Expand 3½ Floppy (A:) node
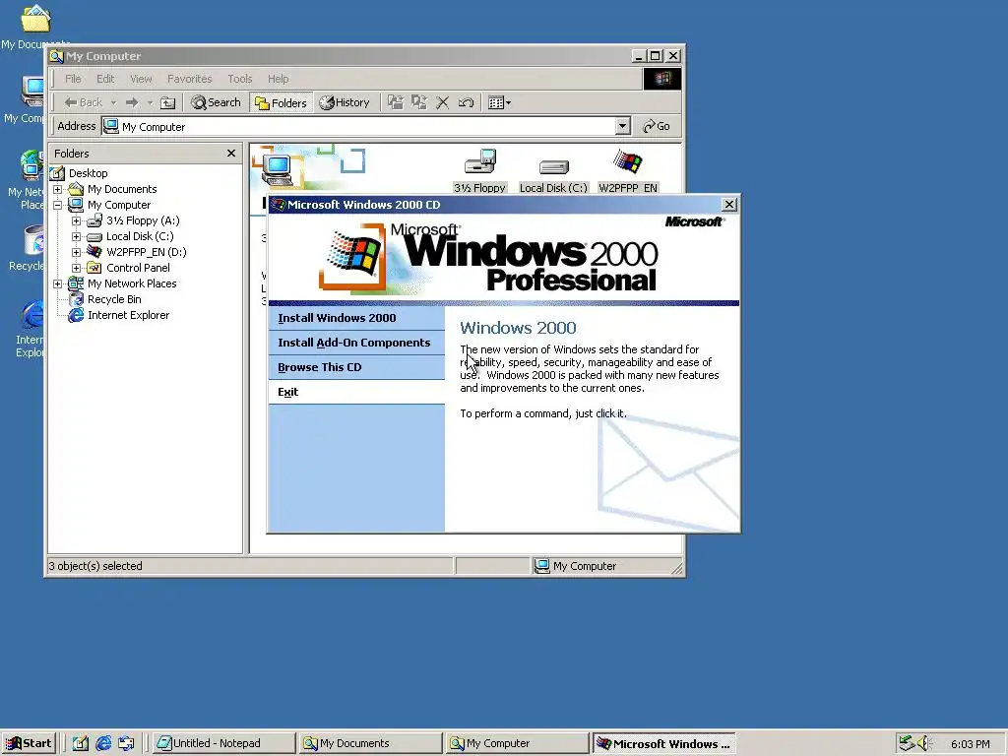Image resolution: width=1008 pixels, height=756 pixels. (76, 220)
